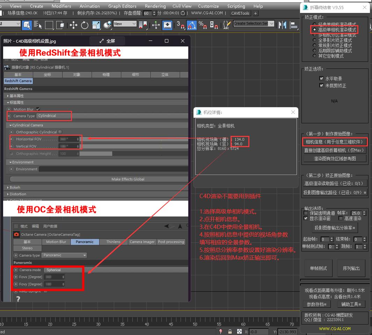
Task: Click the Use Pivot Point Center icon
Action: point(143,25)
